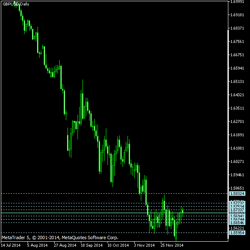Viewport: 250px width, 250px height.
Task: Select the highlighted 1.58324 level tag
Action: 237,194
